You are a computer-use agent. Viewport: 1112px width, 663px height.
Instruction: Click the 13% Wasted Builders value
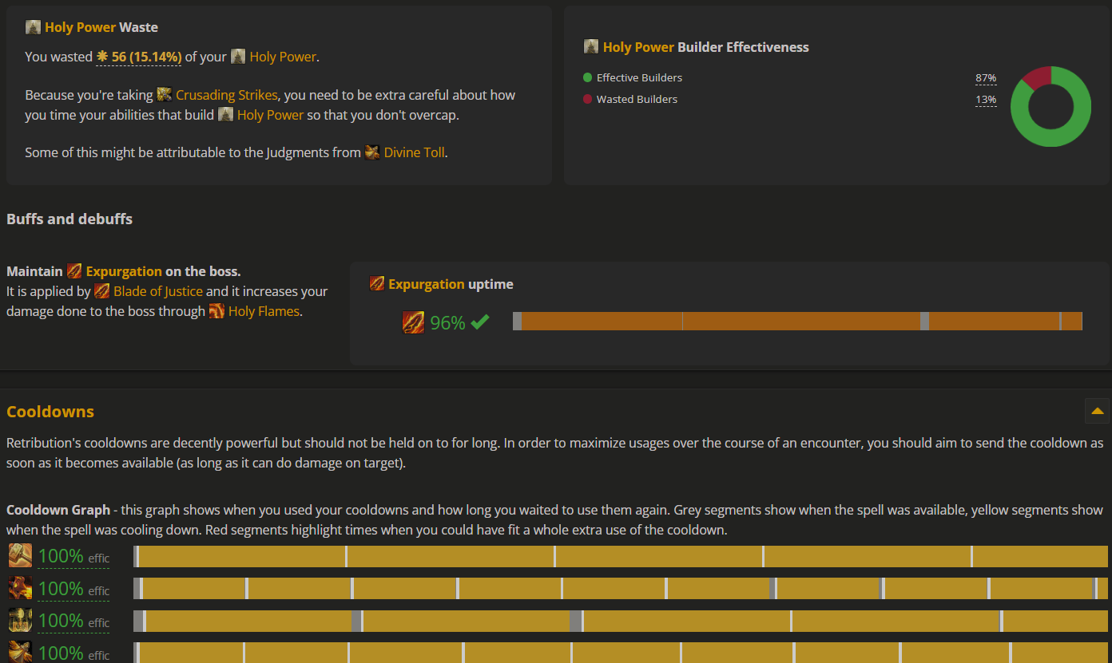[x=986, y=100]
